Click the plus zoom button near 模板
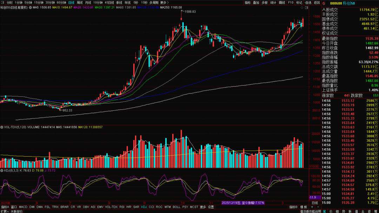The image size is (379, 213). [312, 207]
